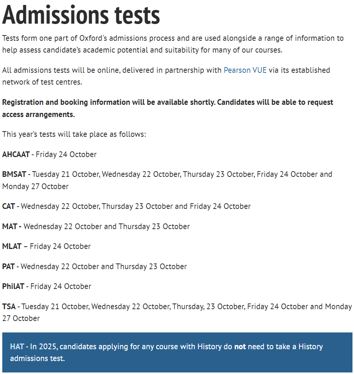
Task: Click the TSA test label
Action: pyautogui.click(x=9, y=306)
